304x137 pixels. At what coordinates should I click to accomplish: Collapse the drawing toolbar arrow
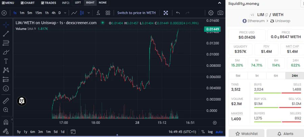point(12,119)
